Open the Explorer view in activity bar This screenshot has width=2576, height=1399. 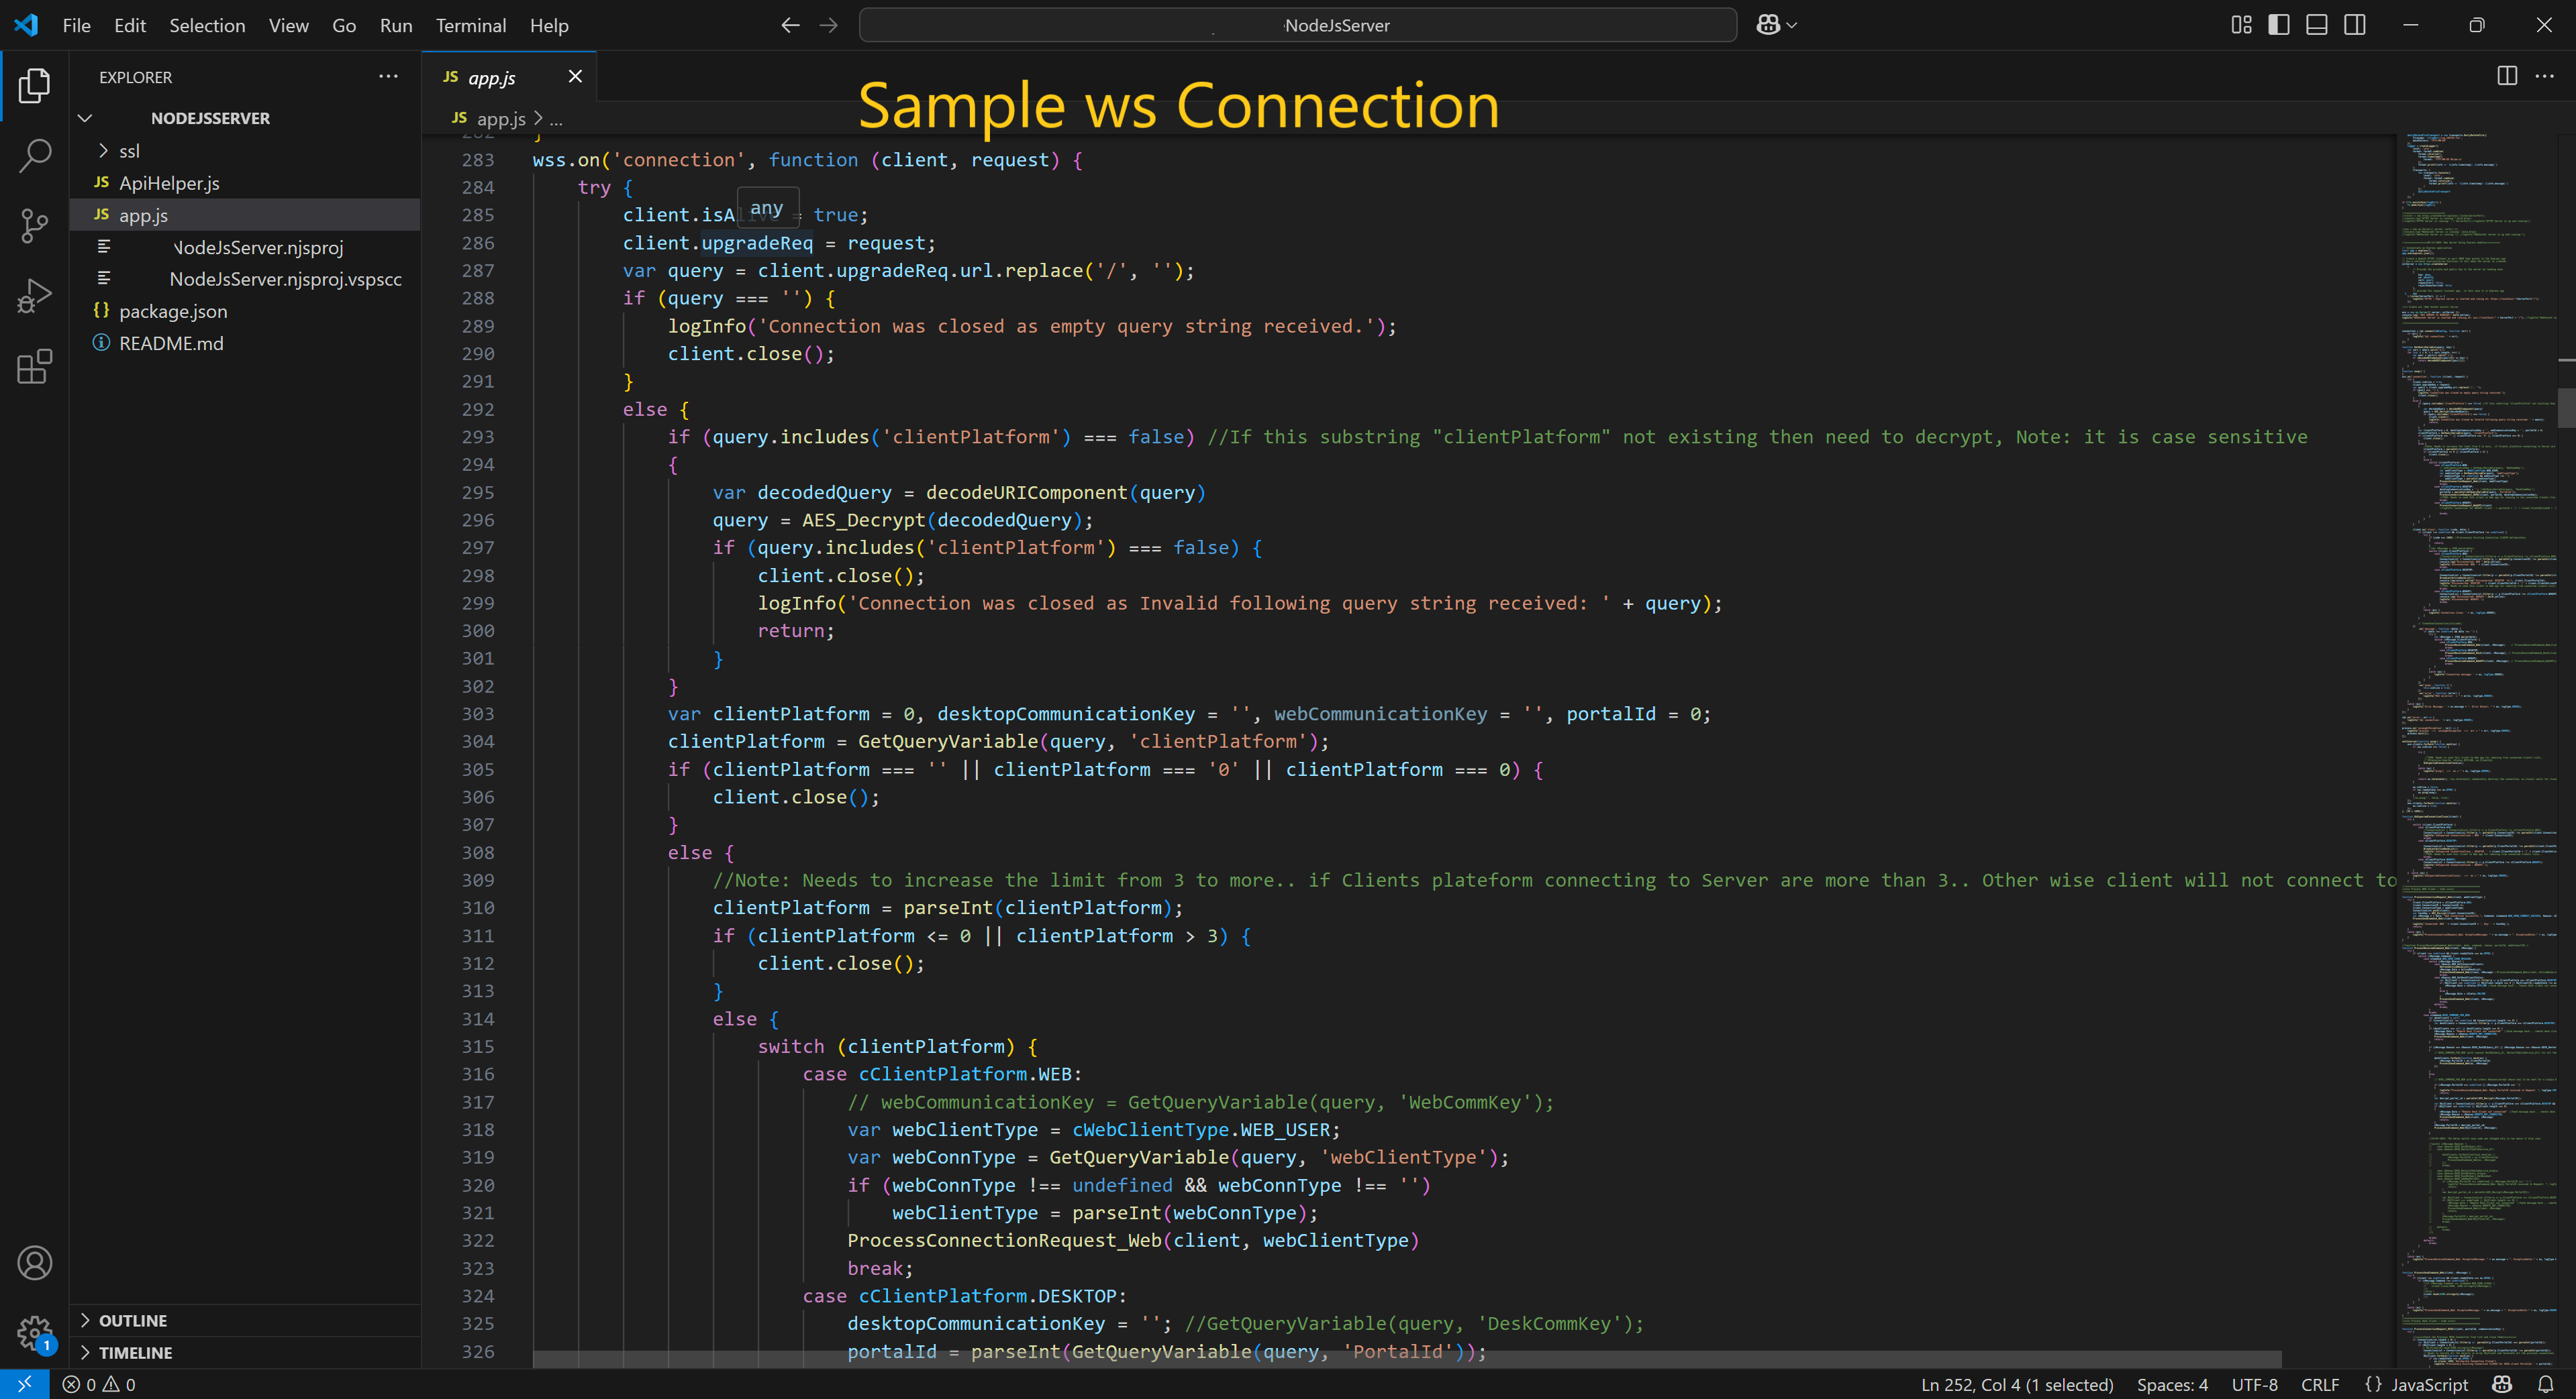coord(34,86)
